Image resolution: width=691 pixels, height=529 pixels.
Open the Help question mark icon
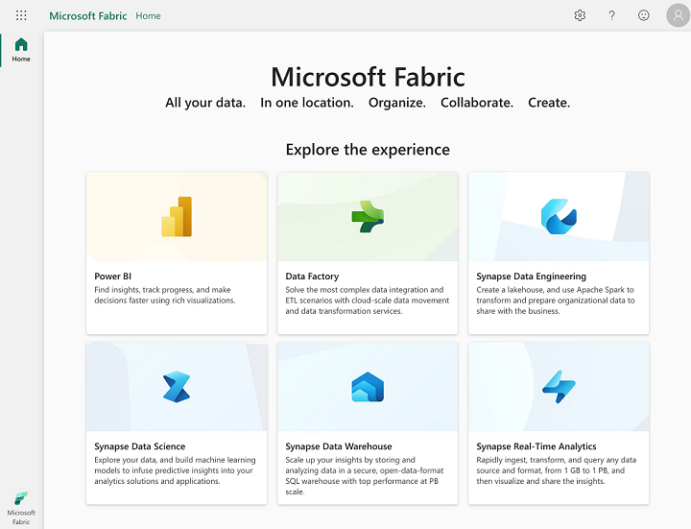click(x=611, y=15)
